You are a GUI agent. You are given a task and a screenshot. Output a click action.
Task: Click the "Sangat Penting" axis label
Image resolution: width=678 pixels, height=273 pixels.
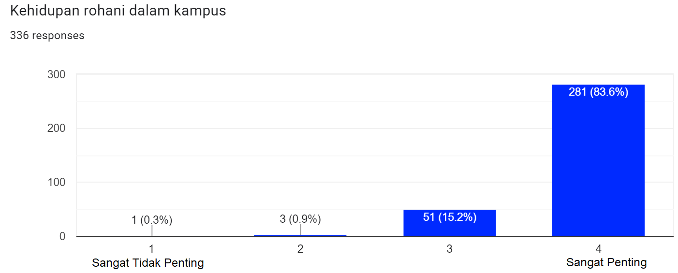[x=606, y=263]
